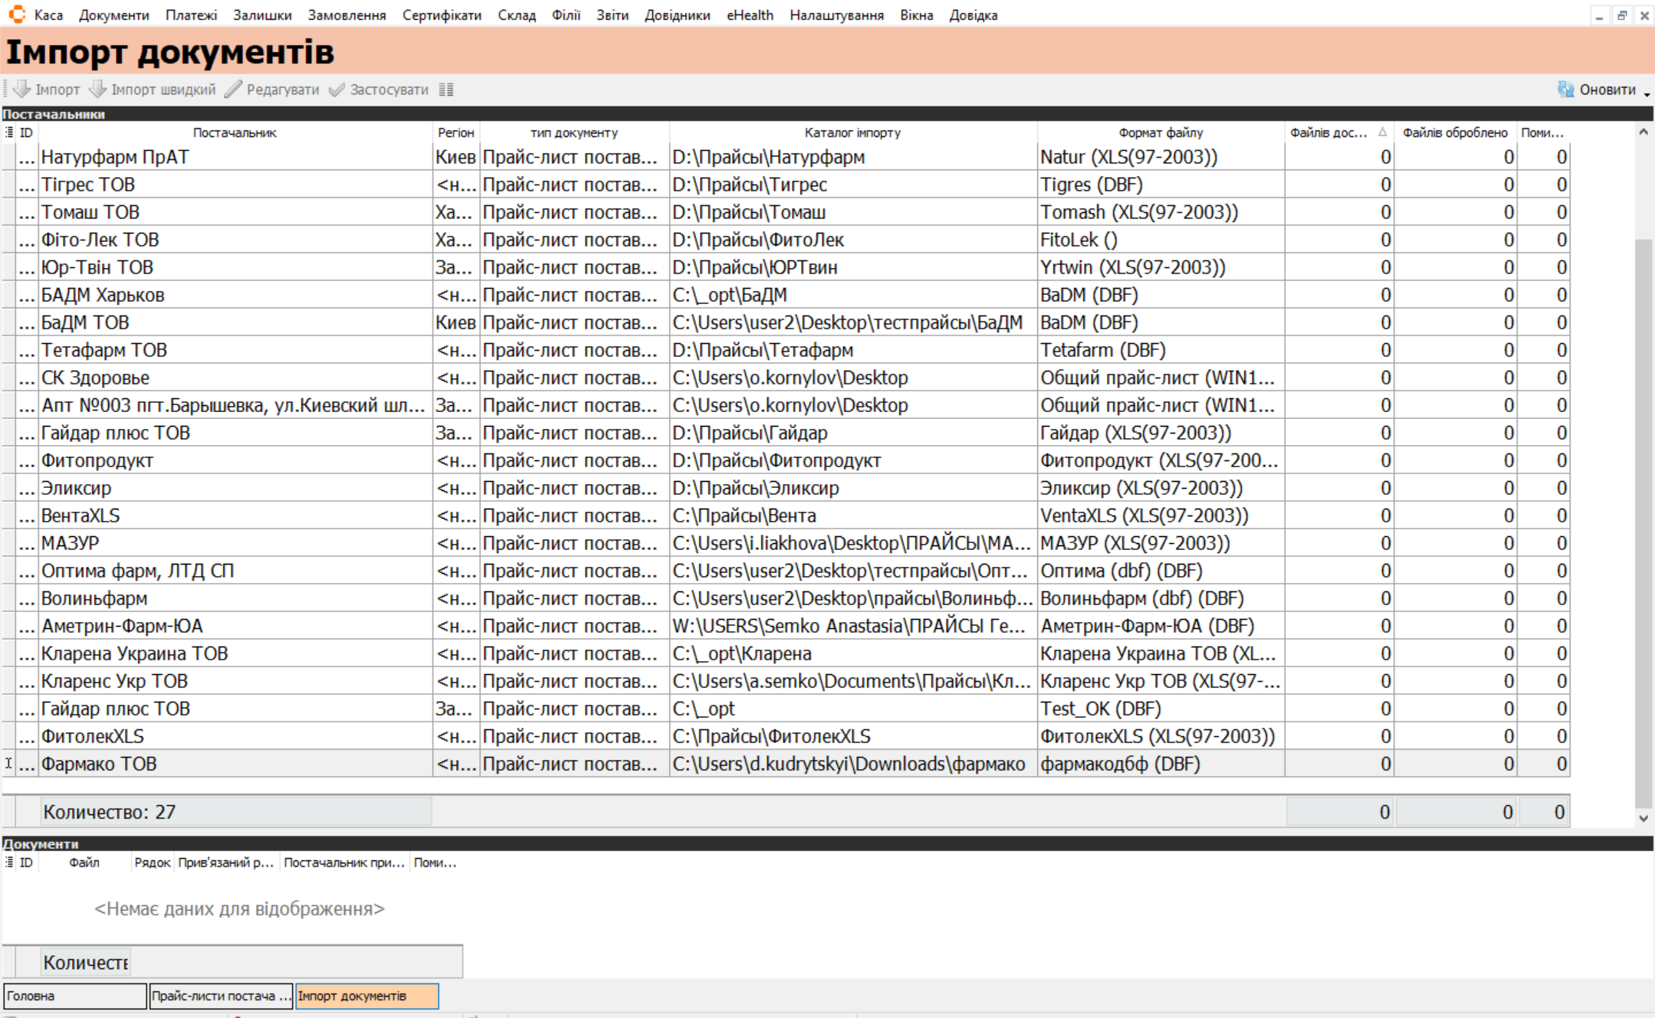Sort by the Постачальник column header

tap(235, 133)
